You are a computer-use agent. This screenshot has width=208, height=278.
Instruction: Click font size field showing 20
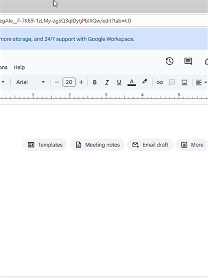(x=69, y=82)
